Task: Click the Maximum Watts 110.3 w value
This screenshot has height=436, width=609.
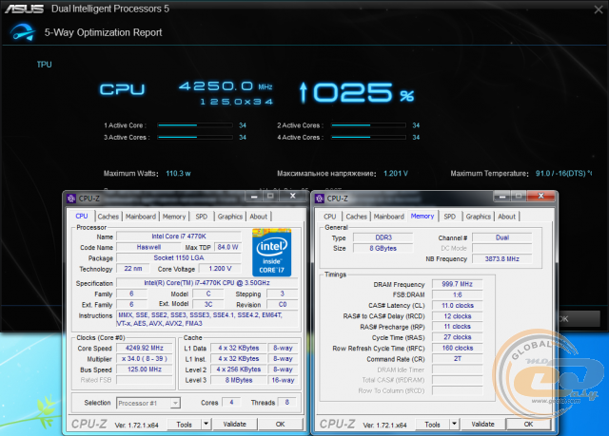Action: coord(178,173)
